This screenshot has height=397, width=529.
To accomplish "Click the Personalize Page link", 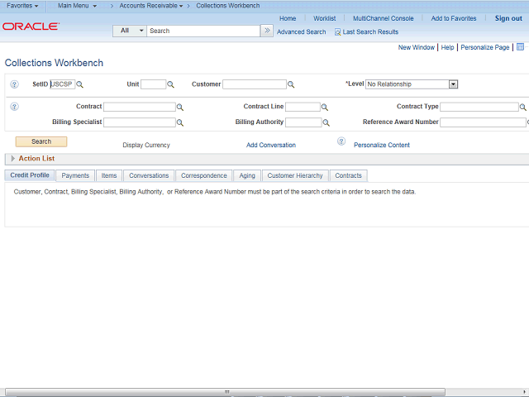I will pyautogui.click(x=485, y=47).
